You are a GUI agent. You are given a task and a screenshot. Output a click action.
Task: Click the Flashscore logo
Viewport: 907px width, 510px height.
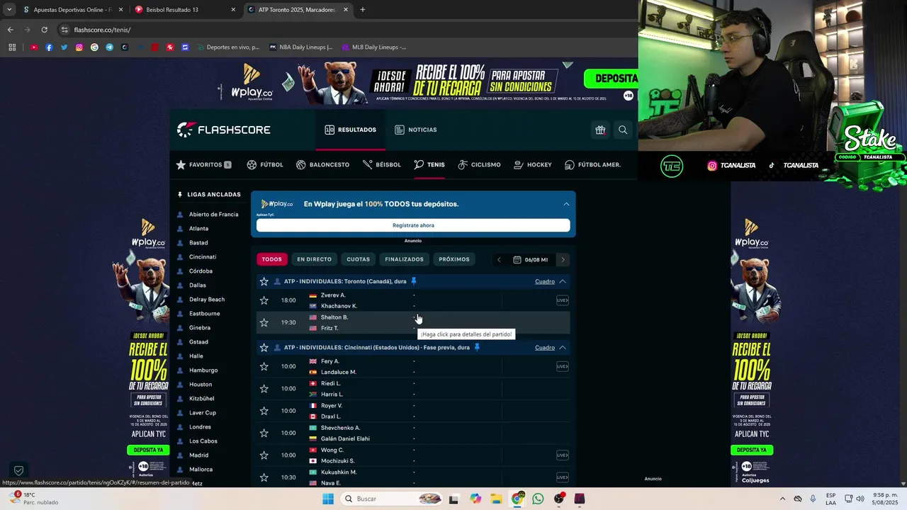point(224,130)
